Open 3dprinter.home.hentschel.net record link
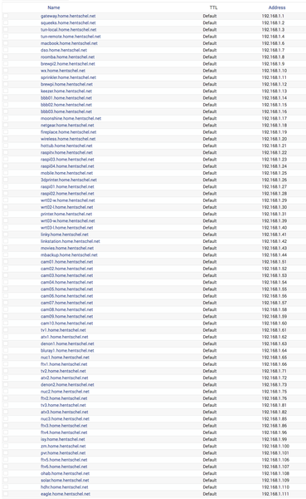 point(69,180)
